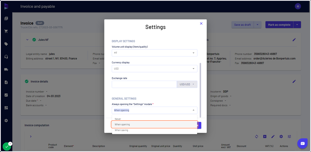
Task: Collapse the Jules NF section chevron
Action: pos(27,40)
